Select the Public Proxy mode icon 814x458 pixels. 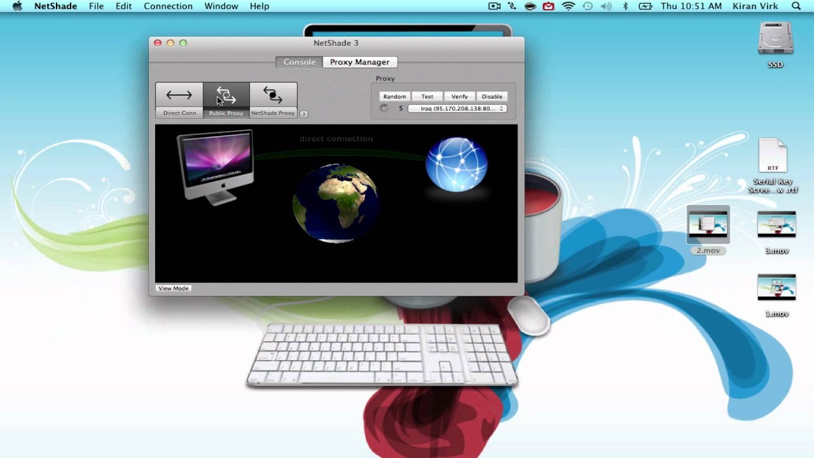pyautogui.click(x=226, y=95)
